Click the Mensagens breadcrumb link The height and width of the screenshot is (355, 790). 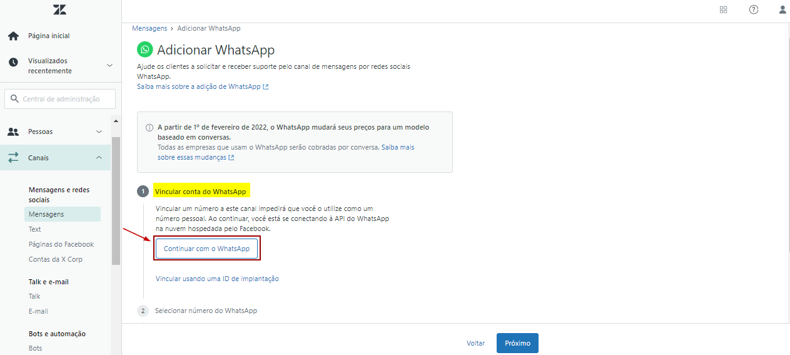[149, 28]
